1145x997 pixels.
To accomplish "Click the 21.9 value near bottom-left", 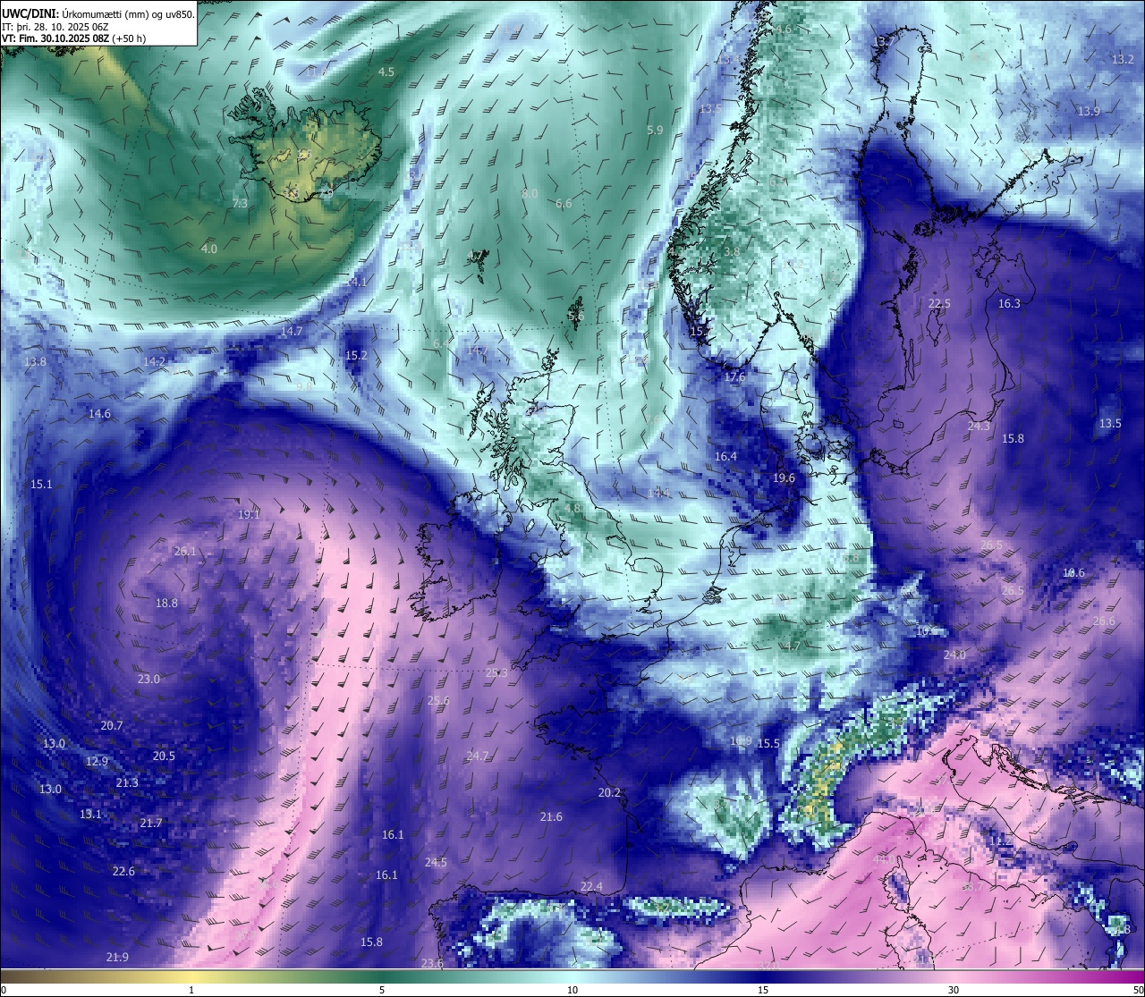I will pos(117,958).
